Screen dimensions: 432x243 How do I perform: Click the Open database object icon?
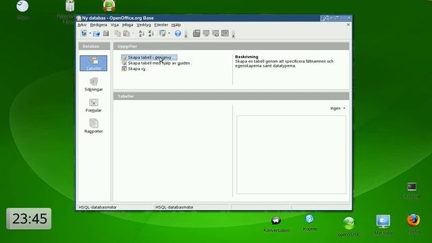196,34
